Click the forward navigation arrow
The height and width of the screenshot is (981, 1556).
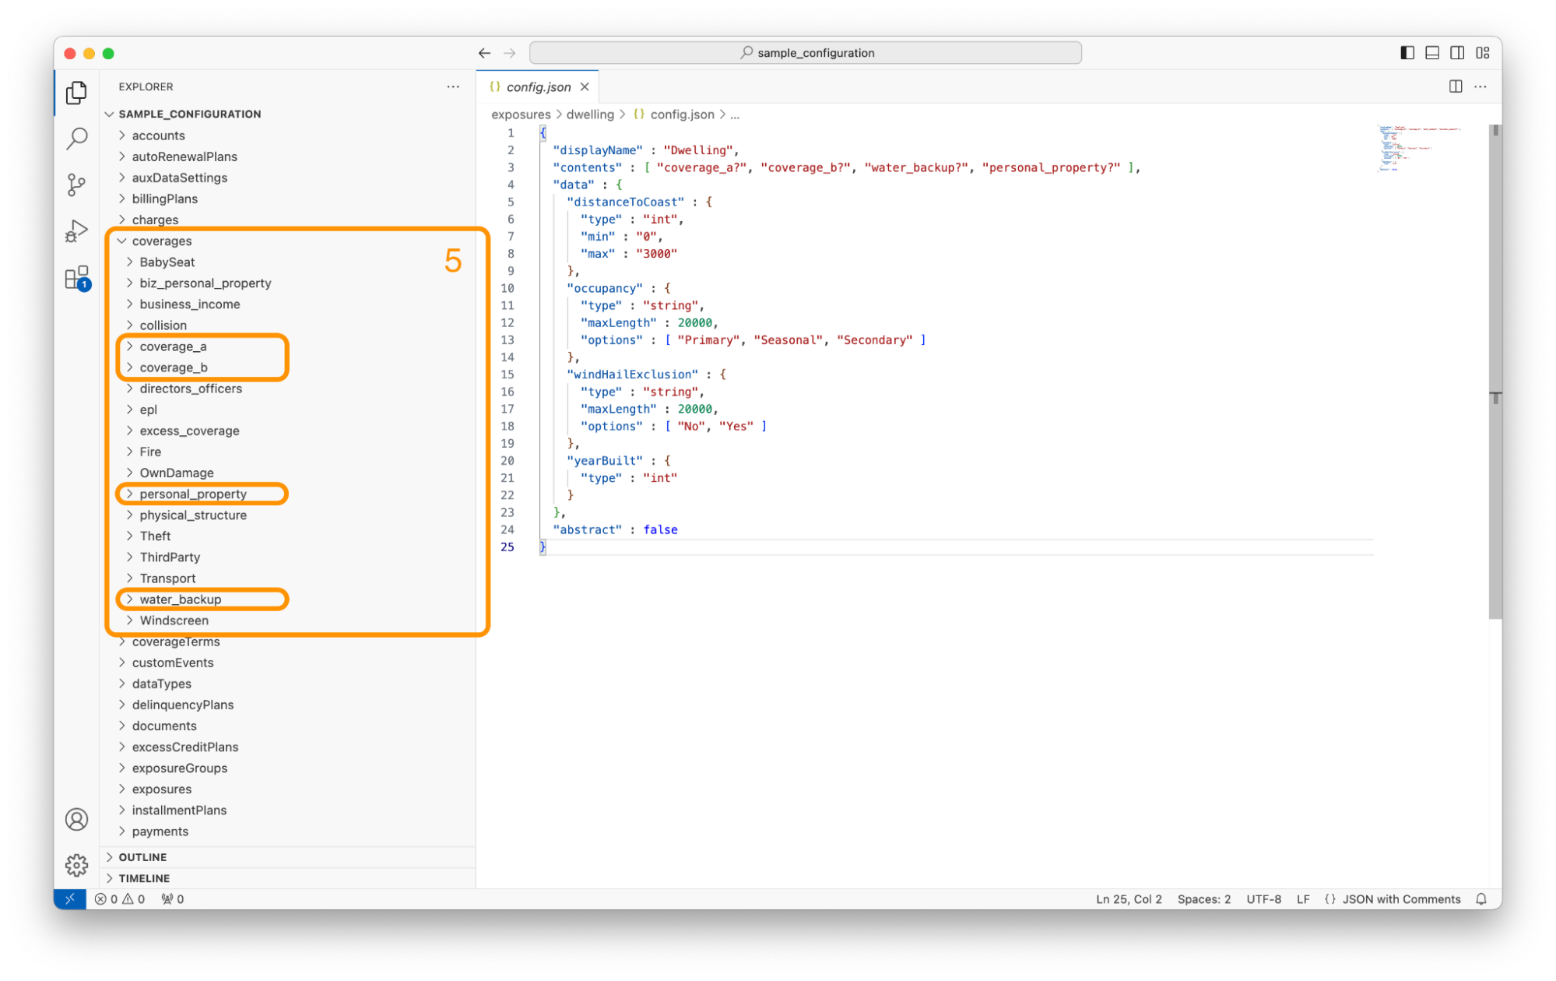click(510, 52)
